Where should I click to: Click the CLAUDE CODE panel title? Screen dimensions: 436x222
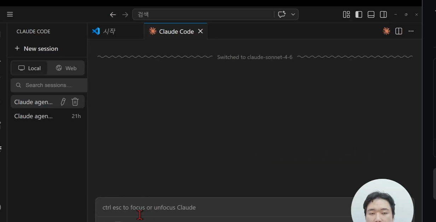click(x=33, y=31)
